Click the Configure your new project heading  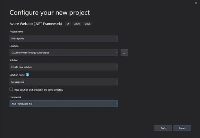50,13
